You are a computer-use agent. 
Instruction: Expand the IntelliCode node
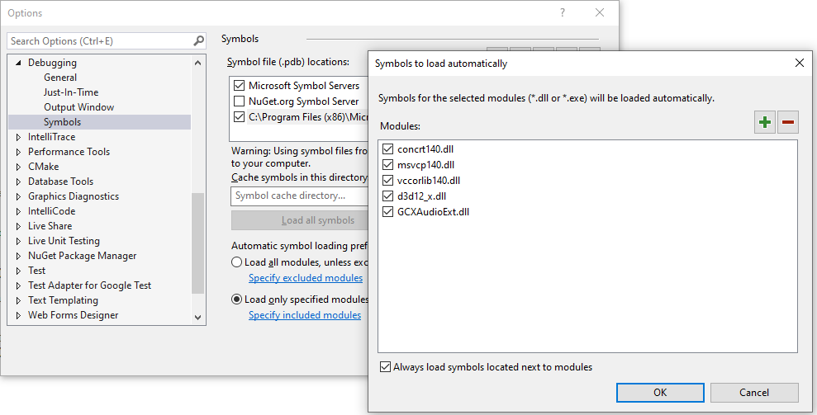tap(18, 211)
